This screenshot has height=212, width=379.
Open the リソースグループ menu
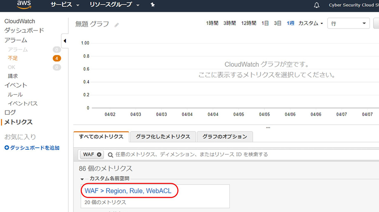pyautogui.click(x=114, y=5)
